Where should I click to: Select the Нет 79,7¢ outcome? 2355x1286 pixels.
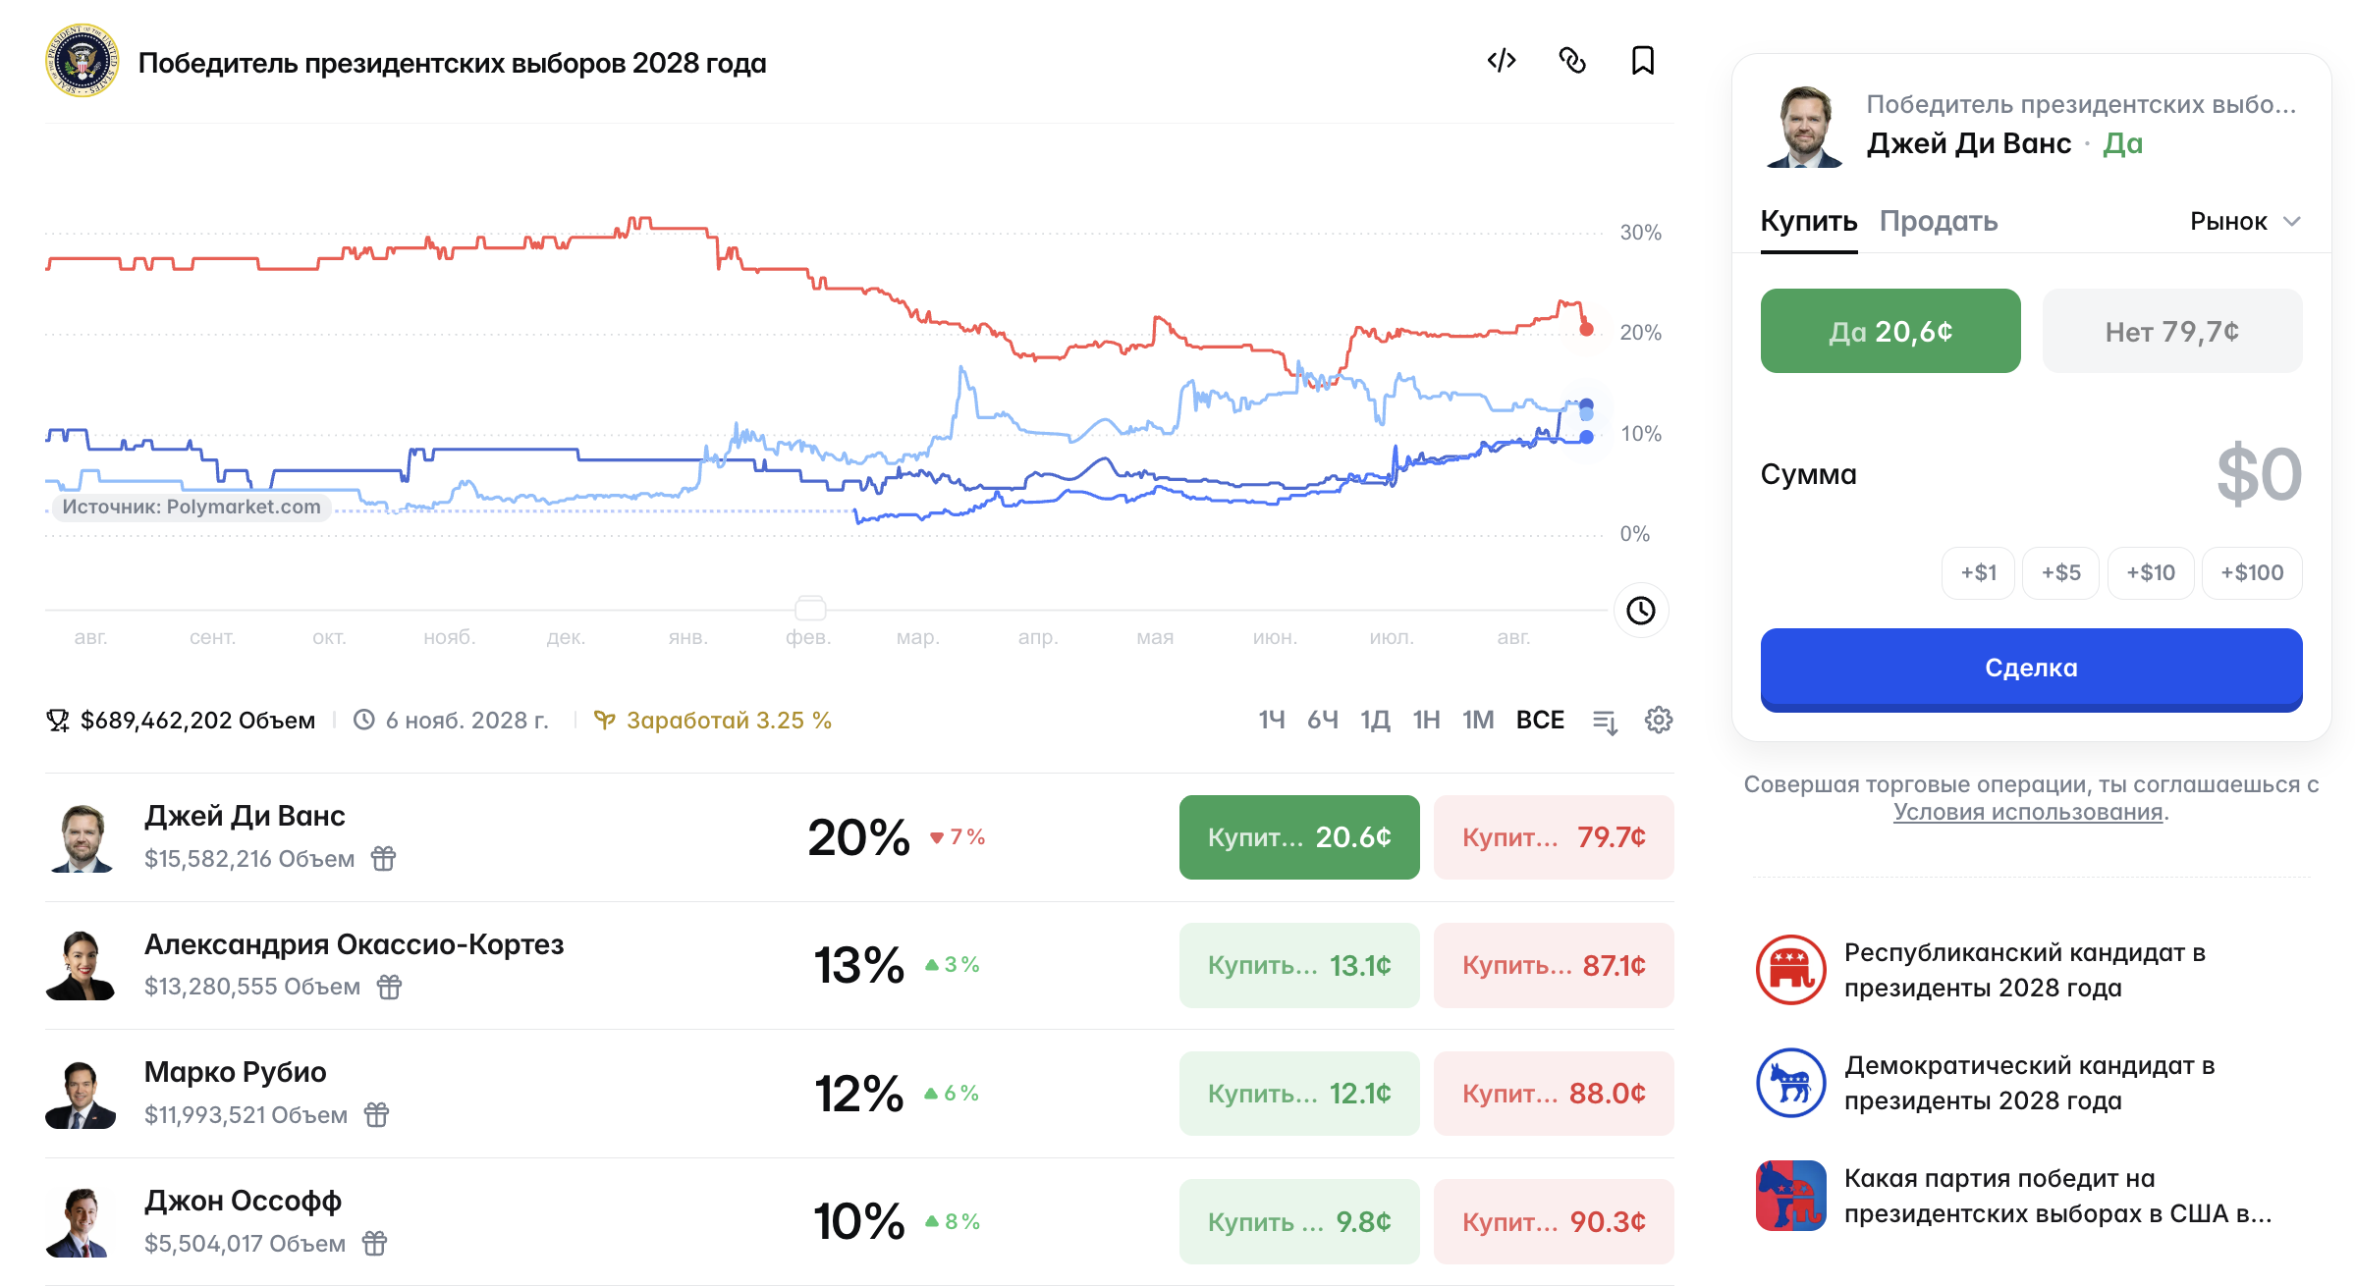click(x=2172, y=331)
